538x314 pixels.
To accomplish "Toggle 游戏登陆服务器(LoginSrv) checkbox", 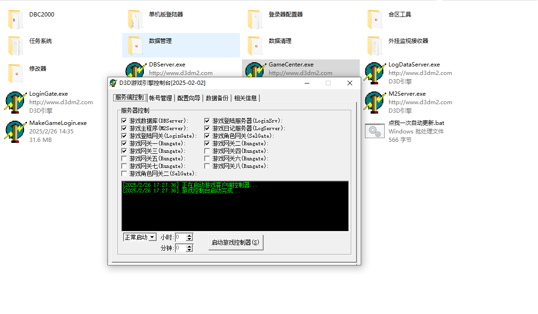I will (x=207, y=121).
